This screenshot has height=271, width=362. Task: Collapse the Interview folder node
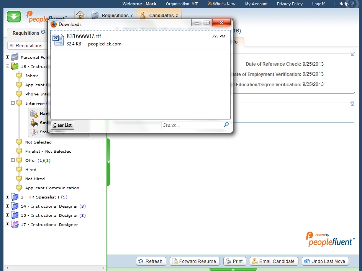click(x=13, y=103)
